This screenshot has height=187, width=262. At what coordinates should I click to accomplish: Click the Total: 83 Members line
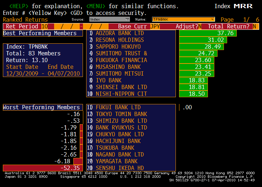33,54
